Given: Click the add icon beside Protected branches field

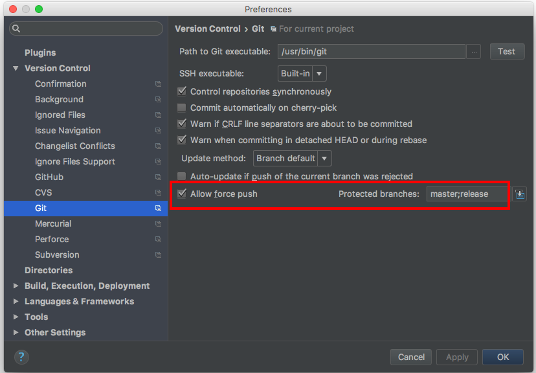Looking at the screenshot, I should 520,194.
